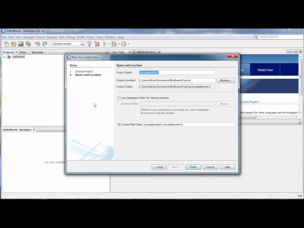The height and width of the screenshot is (228, 304).
Task: Minimize the output panel at right
Action: coord(300,123)
